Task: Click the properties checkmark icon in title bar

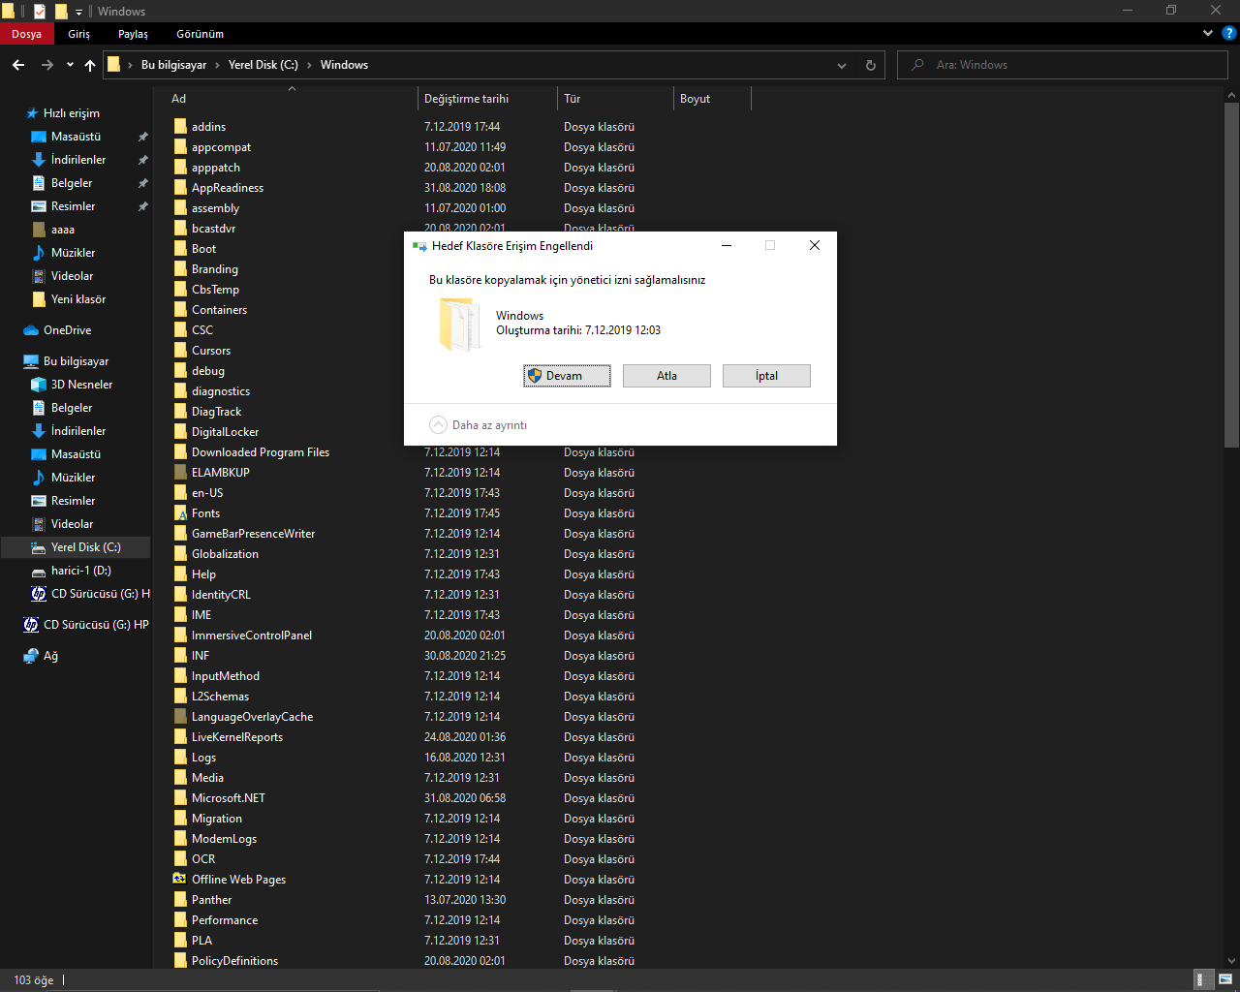Action: coord(40,12)
